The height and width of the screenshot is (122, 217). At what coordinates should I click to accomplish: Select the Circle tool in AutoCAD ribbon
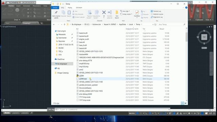click(x=17, y=10)
